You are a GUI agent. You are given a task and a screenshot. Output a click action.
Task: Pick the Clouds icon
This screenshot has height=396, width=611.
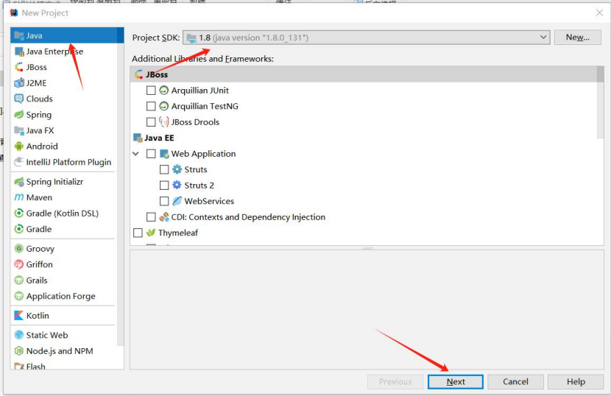pyautogui.click(x=18, y=99)
